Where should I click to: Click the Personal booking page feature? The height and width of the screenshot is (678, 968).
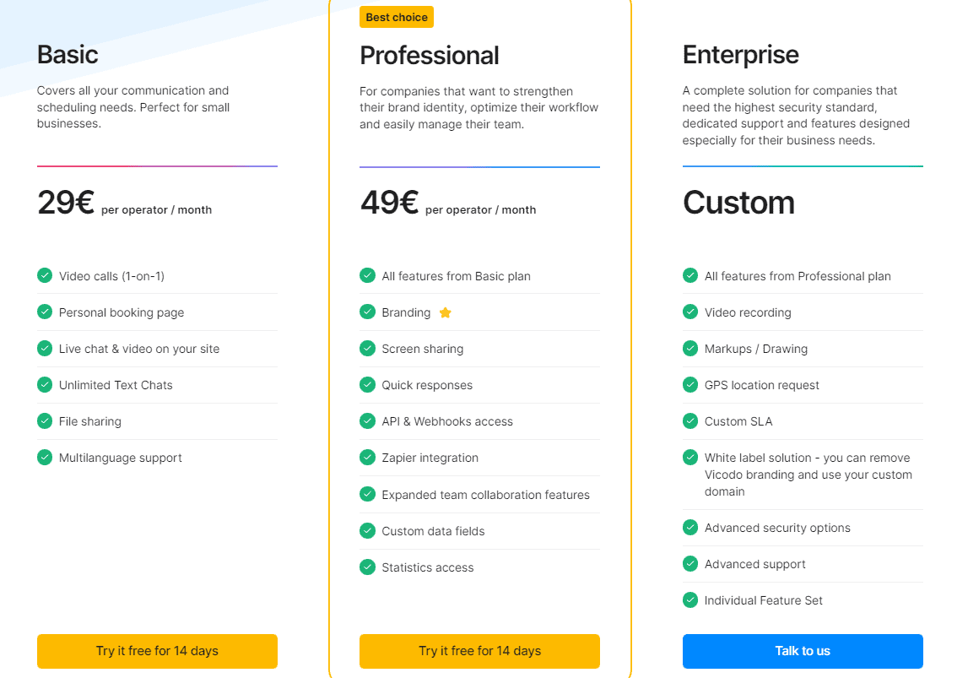pyautogui.click(x=122, y=312)
